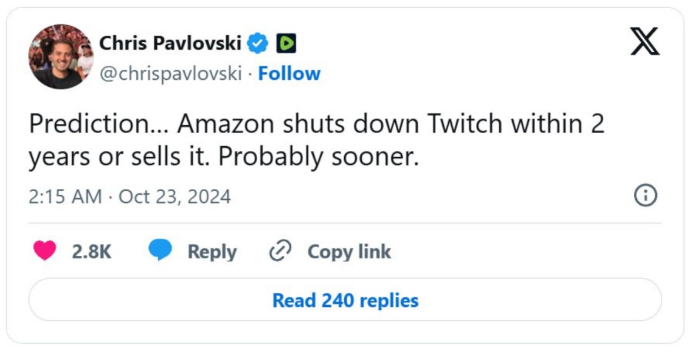Open the @chrispavlovski handle link
The width and height of the screenshot is (692, 355).
[170, 74]
